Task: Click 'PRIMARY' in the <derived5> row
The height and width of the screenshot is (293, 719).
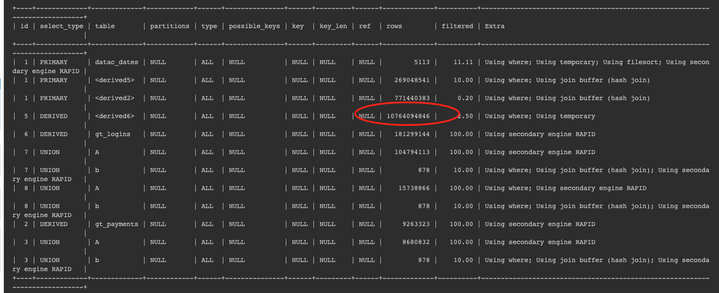Action: pos(53,80)
